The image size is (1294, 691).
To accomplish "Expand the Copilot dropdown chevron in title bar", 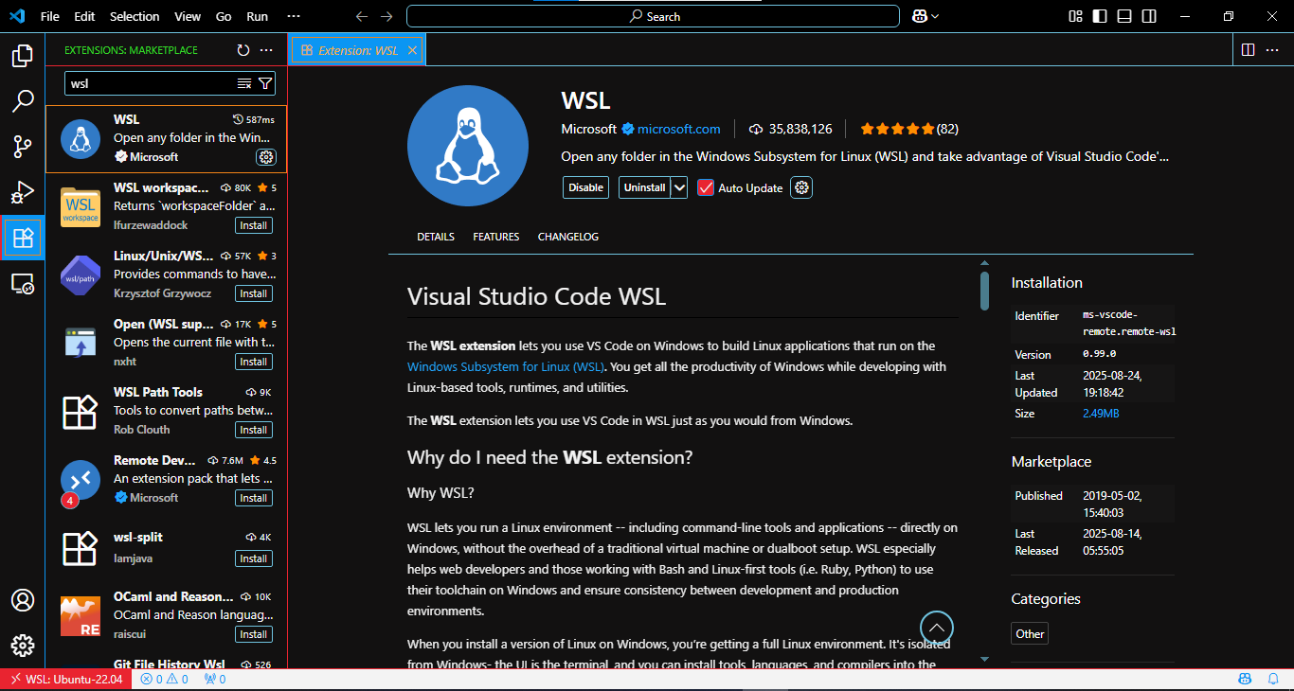I will (935, 16).
